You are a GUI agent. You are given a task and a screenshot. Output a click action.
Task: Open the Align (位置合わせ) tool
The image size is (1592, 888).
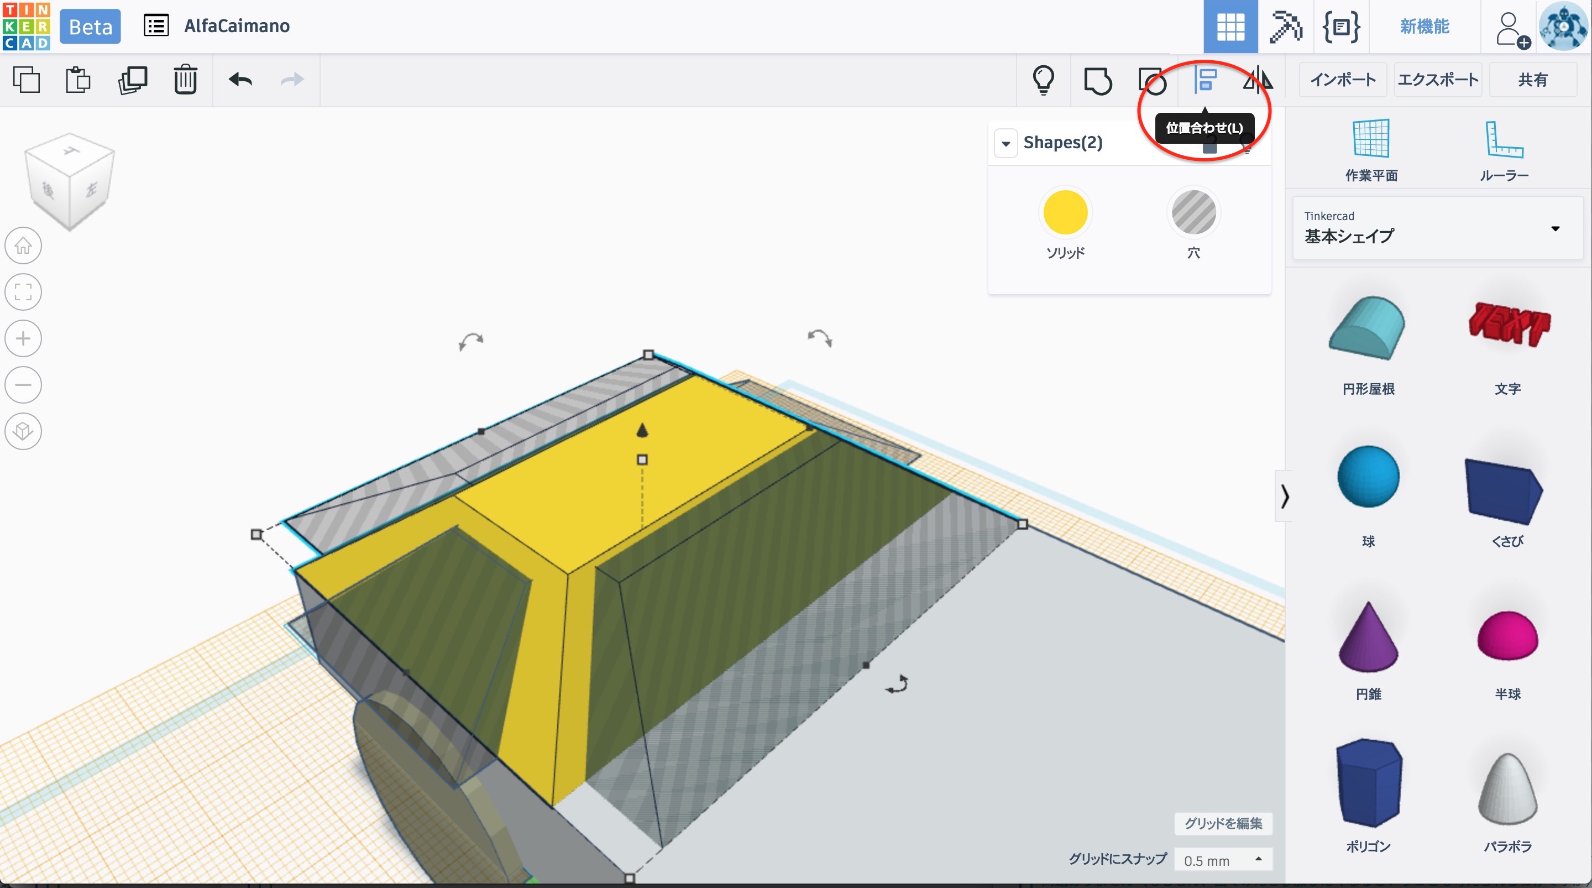(1205, 80)
